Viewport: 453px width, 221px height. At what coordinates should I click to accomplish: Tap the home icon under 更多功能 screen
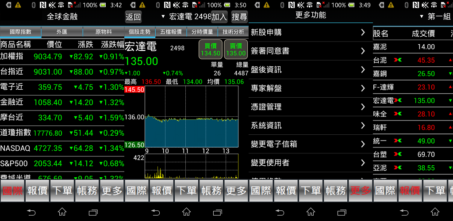311,212
